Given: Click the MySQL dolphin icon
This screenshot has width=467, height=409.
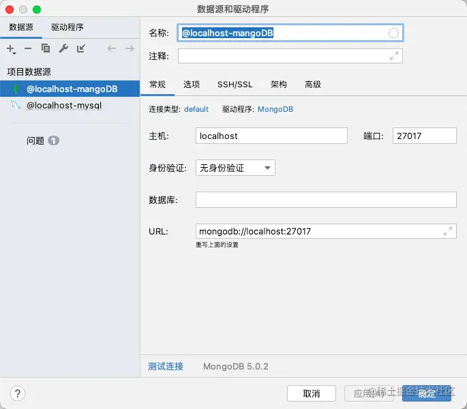Looking at the screenshot, I should click(16, 105).
